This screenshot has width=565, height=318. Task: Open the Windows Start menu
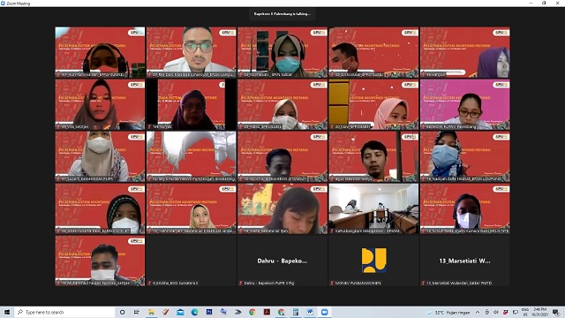pyautogui.click(x=7, y=312)
